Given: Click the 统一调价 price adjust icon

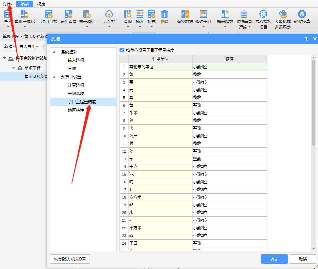Looking at the screenshot, I should pyautogui.click(x=87, y=14).
